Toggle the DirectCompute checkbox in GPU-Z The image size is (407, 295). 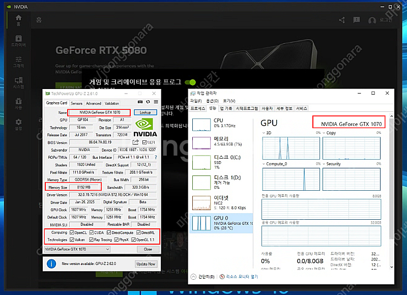click(109, 232)
